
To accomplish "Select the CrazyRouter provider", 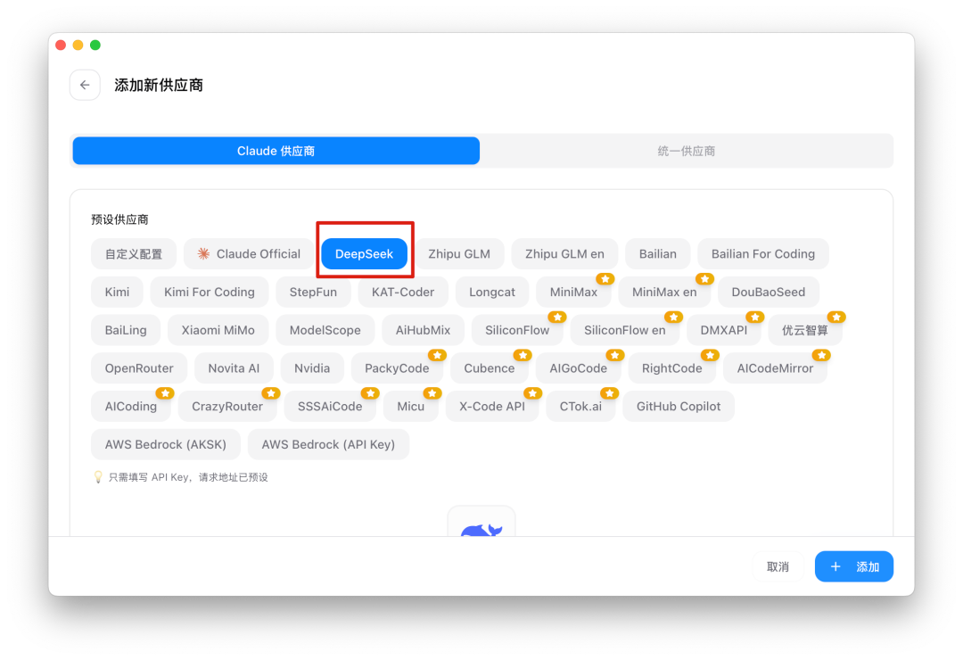I will click(227, 406).
